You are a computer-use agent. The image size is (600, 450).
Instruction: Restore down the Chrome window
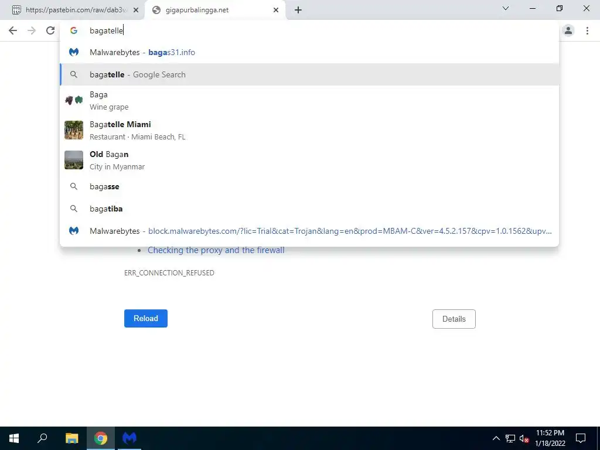[560, 8]
